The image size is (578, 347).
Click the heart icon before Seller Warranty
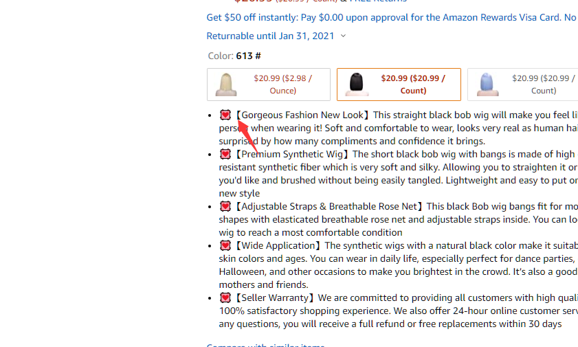(225, 298)
